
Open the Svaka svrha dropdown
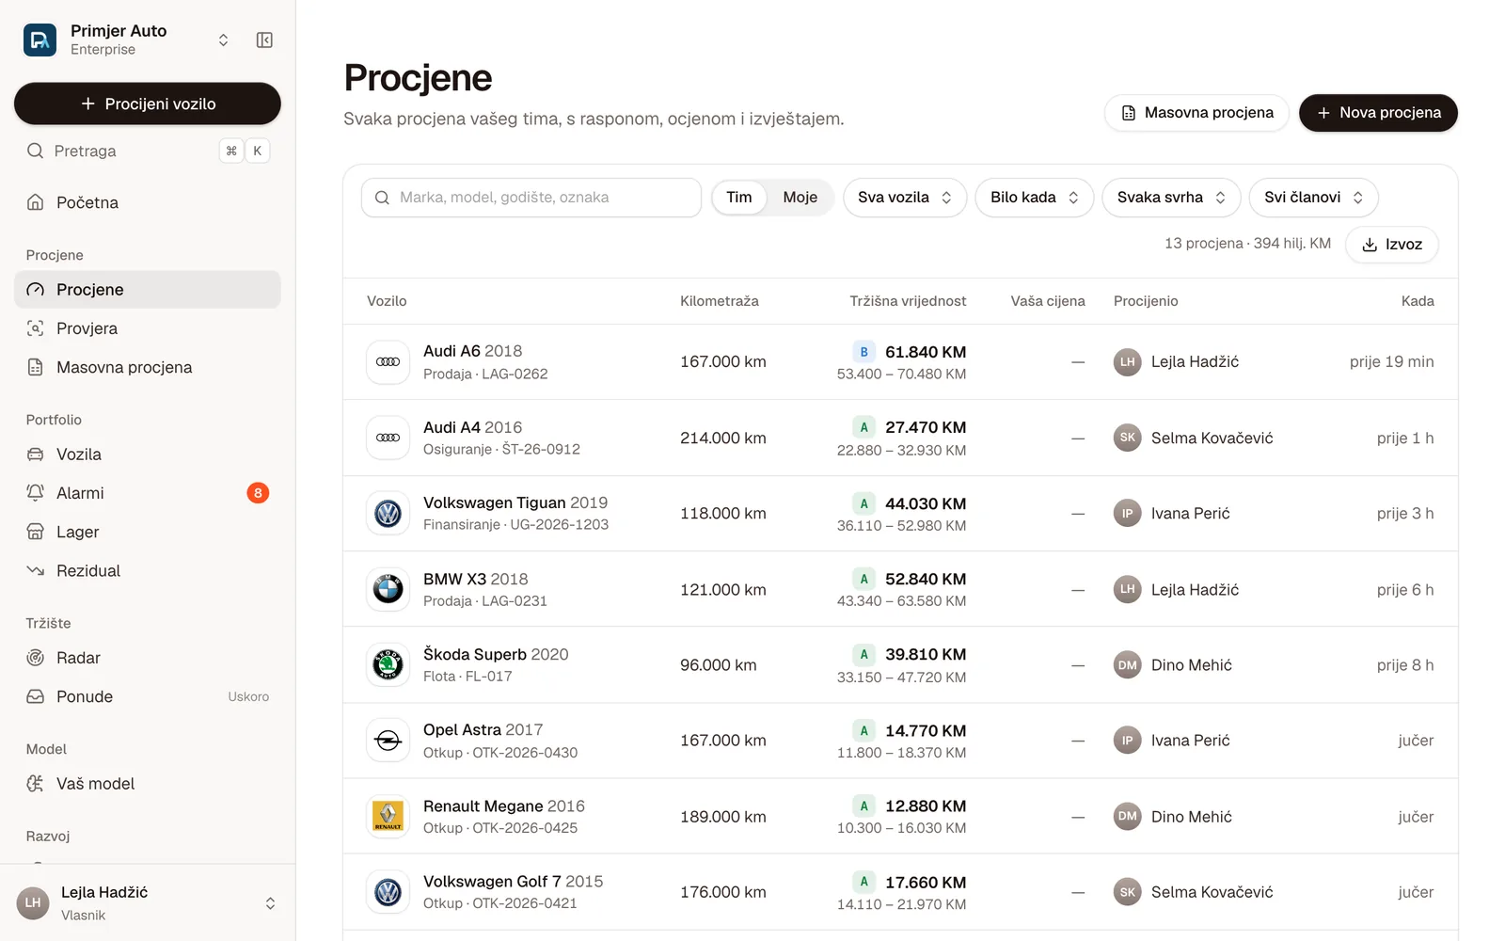(1171, 198)
